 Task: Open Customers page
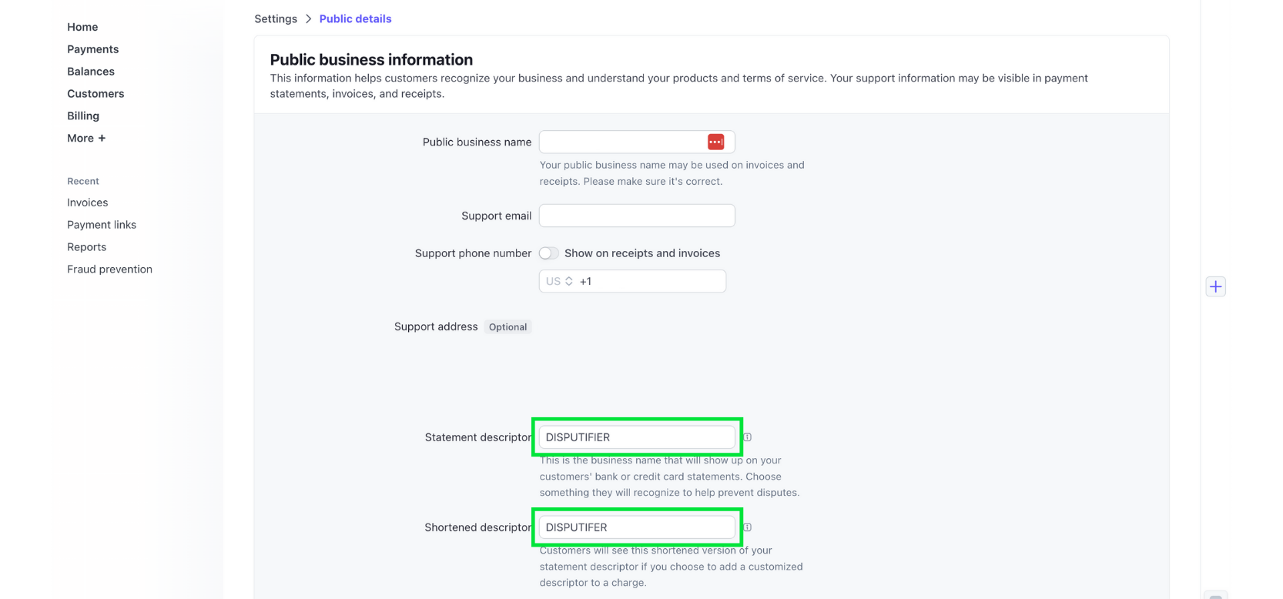pyautogui.click(x=95, y=94)
